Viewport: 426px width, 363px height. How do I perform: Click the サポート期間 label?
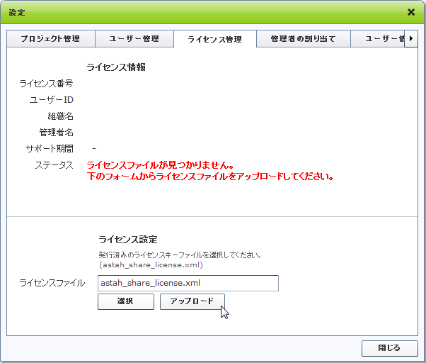(x=50, y=149)
